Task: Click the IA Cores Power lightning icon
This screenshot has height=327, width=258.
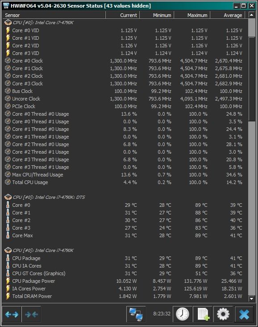Action: pos(8,289)
